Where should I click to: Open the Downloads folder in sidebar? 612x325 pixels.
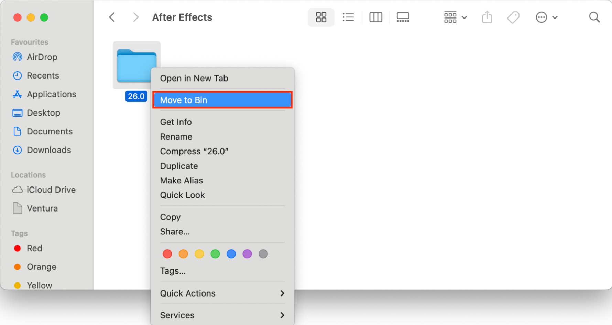point(48,150)
